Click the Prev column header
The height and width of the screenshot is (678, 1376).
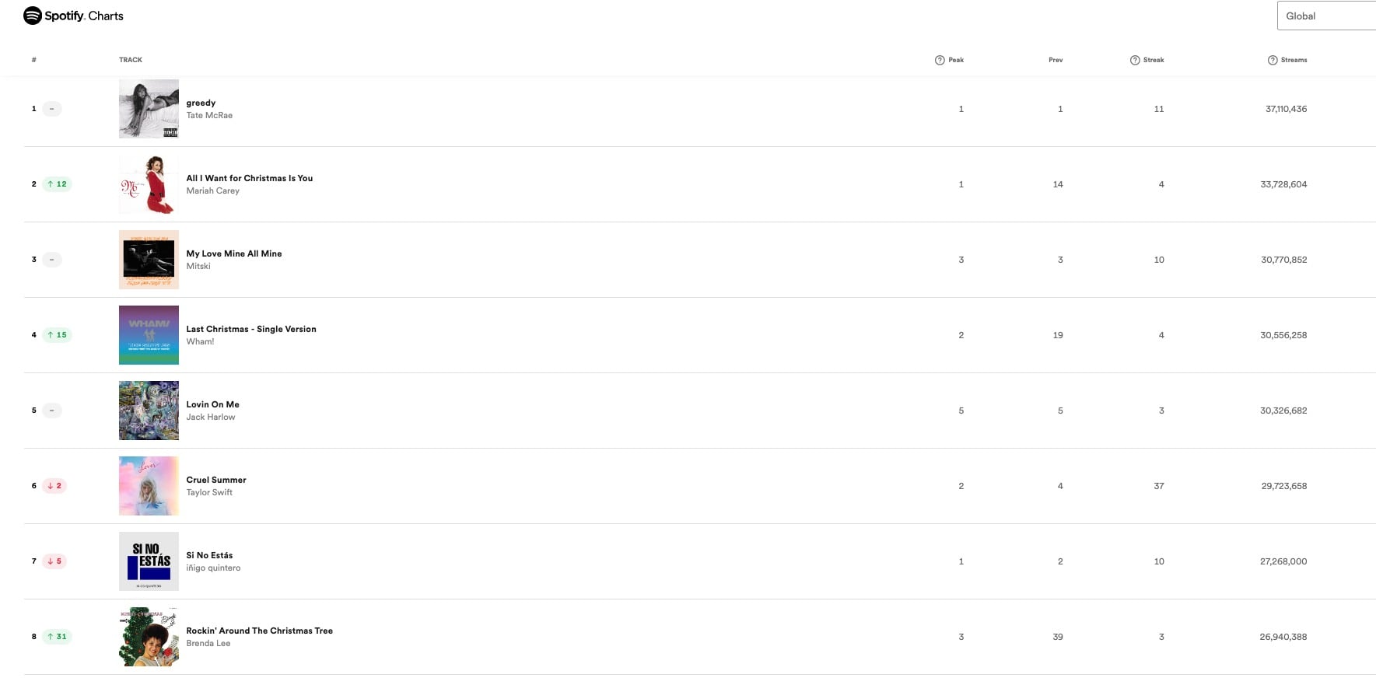(1056, 60)
